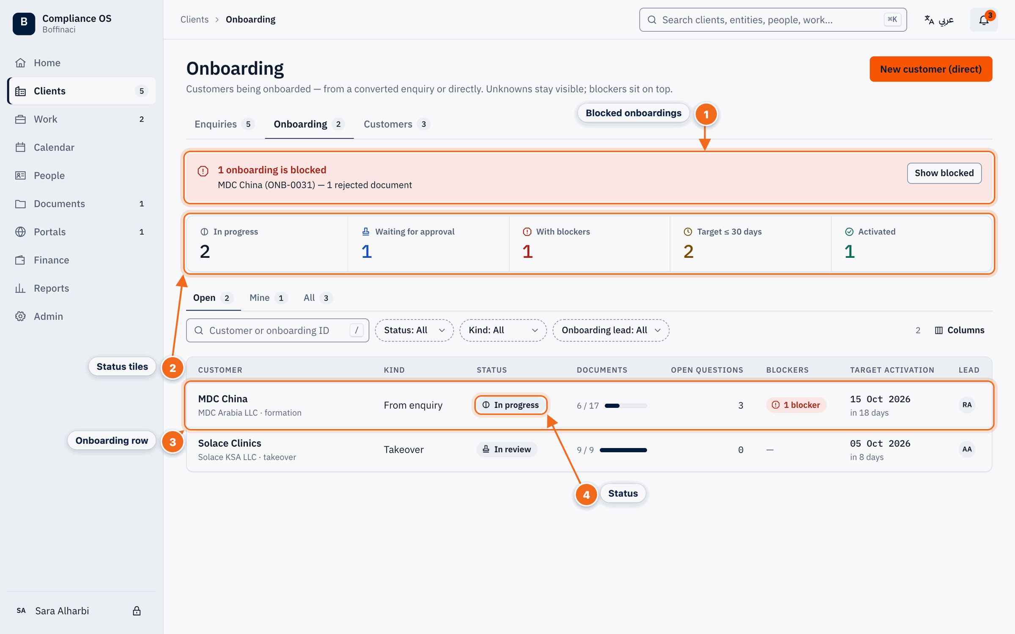The width and height of the screenshot is (1015, 634).
Task: Click Solace Clinics documents progress bar
Action: (623, 450)
